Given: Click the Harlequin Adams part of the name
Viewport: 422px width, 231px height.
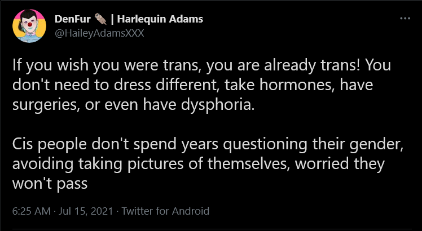Looking at the screenshot, I should (160, 19).
